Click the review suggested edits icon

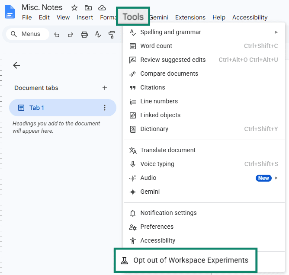click(133, 60)
